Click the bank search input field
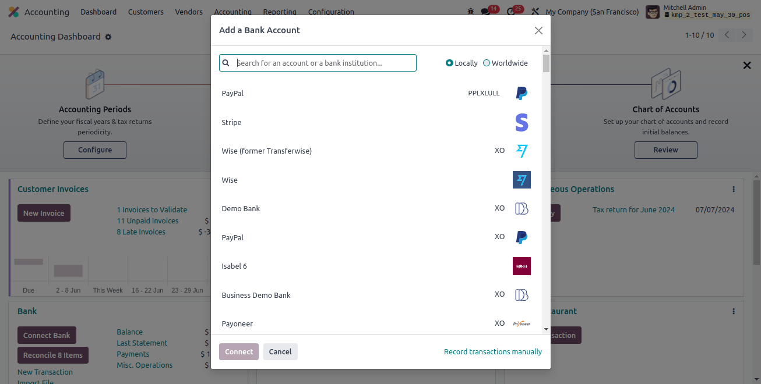The image size is (761, 384). [x=318, y=63]
